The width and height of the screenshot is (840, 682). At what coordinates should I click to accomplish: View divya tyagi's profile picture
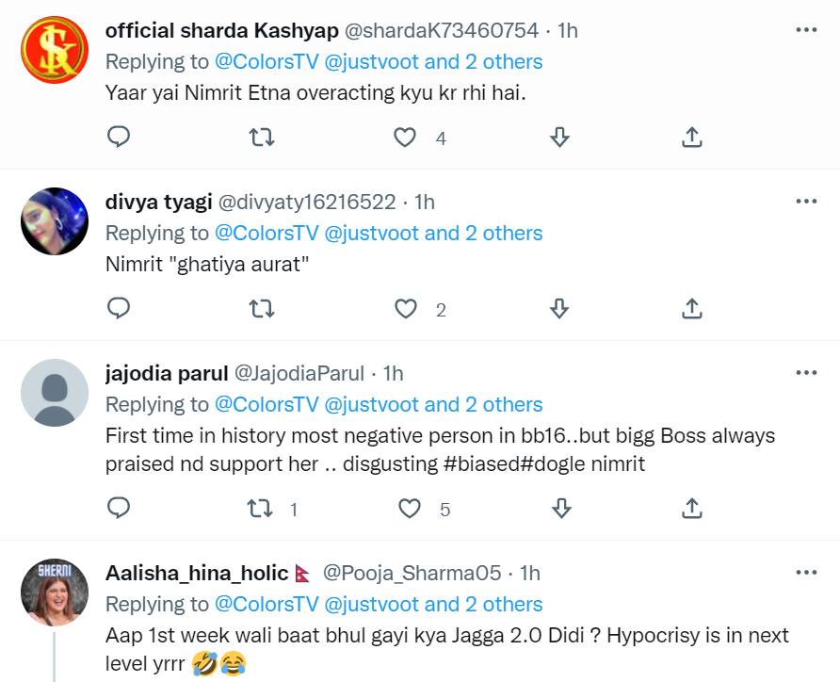55,220
